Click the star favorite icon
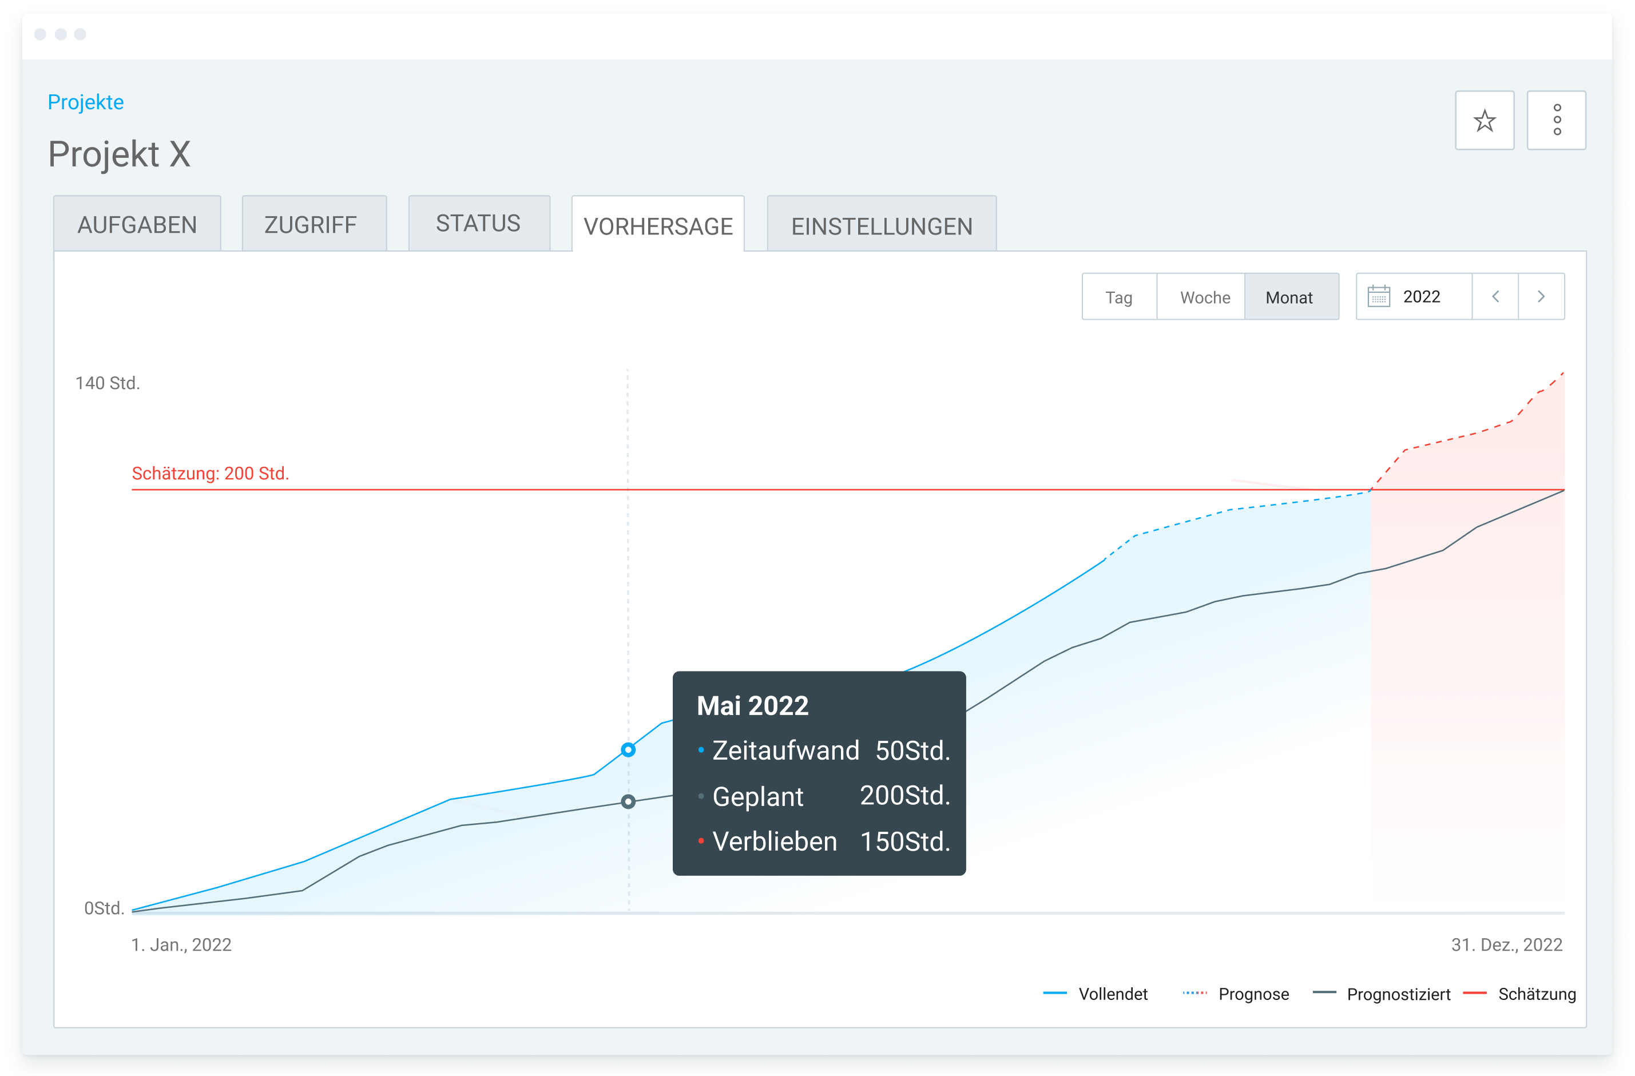 (x=1484, y=120)
